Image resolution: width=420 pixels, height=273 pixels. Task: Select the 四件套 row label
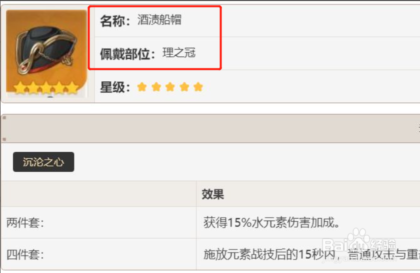pyautogui.click(x=25, y=254)
